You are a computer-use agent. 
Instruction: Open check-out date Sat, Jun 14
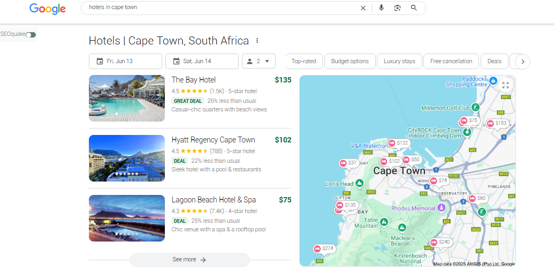[x=202, y=61]
